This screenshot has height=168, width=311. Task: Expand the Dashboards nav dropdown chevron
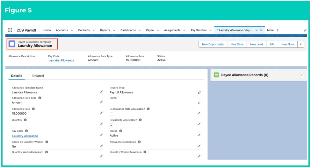pyautogui.click(x=140, y=30)
